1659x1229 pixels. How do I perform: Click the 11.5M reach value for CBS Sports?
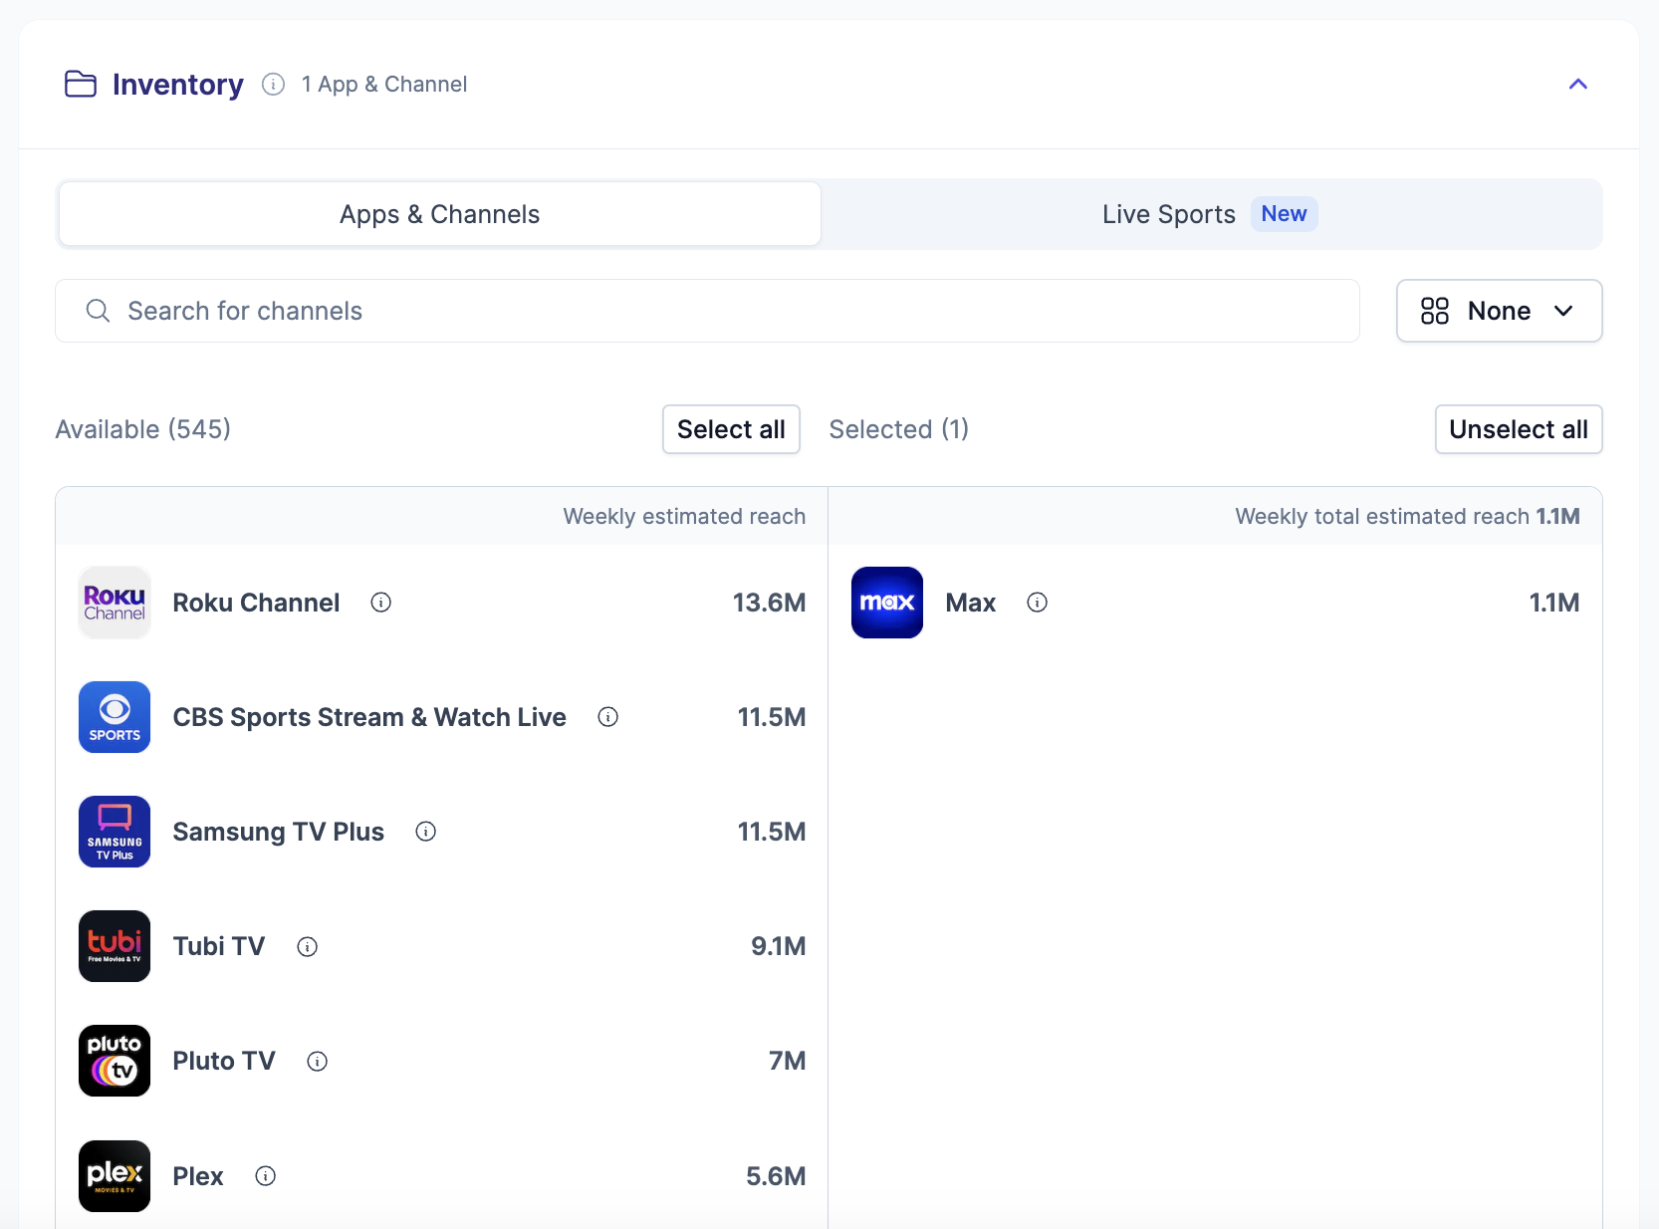click(x=772, y=717)
